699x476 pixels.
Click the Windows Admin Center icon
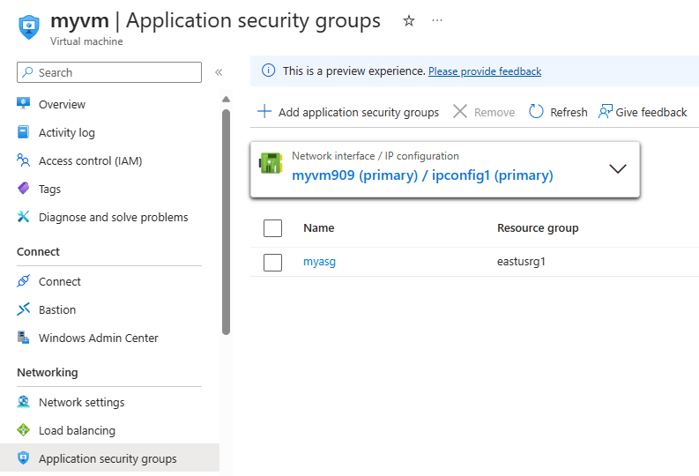[x=23, y=338]
